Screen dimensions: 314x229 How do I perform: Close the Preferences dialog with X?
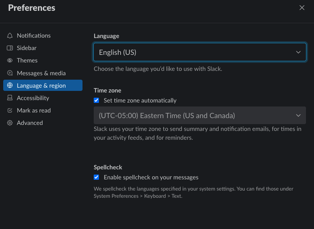(302, 8)
